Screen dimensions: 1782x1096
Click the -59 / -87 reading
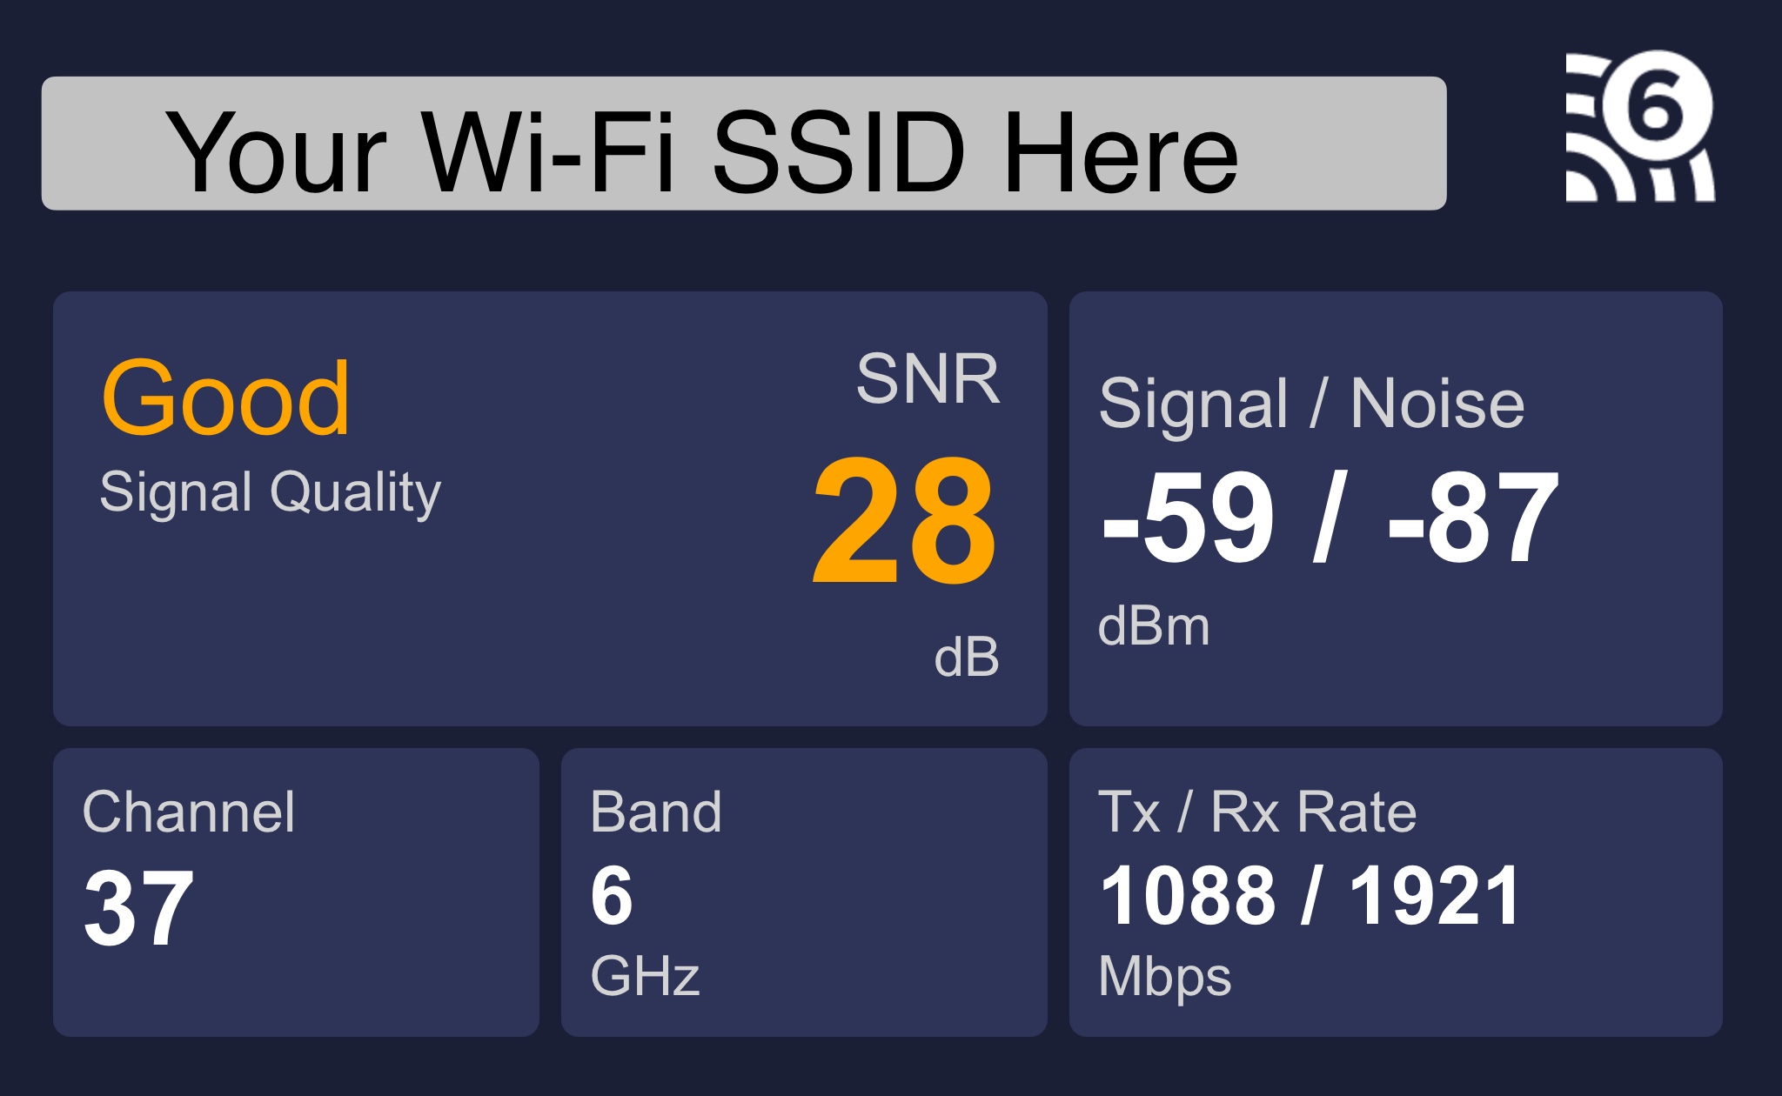(1330, 518)
